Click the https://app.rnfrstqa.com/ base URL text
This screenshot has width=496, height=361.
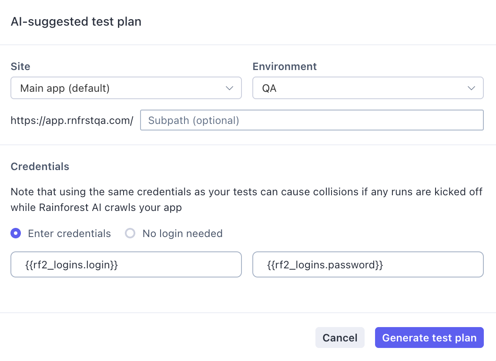click(72, 120)
